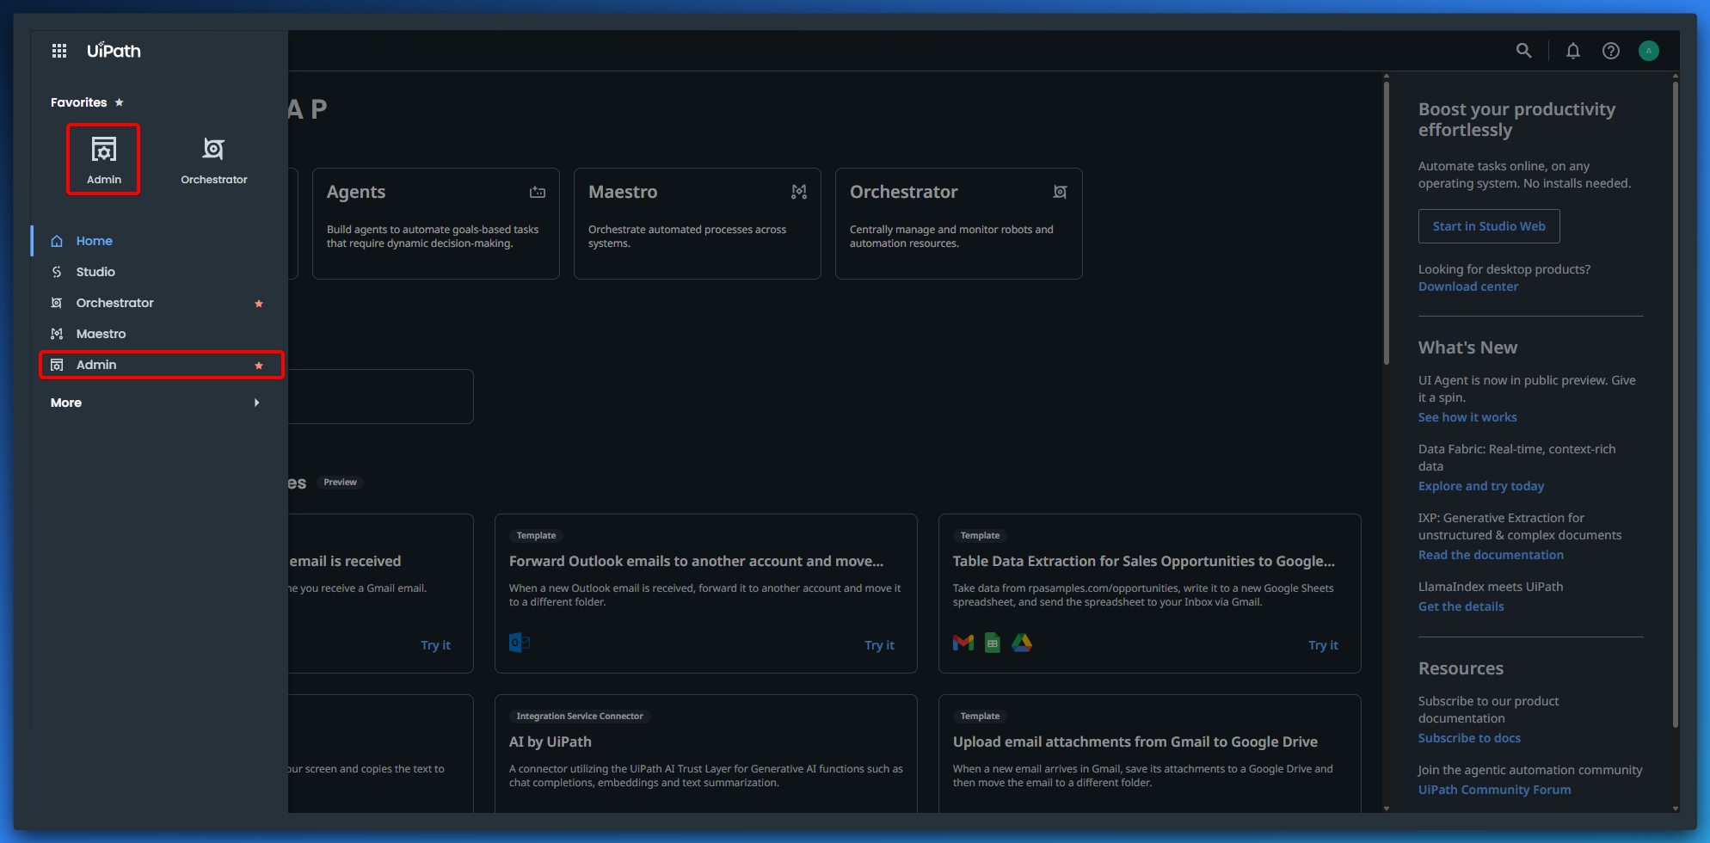Click the Google Drive icon on Table Data card
1710x843 pixels.
click(x=1022, y=643)
